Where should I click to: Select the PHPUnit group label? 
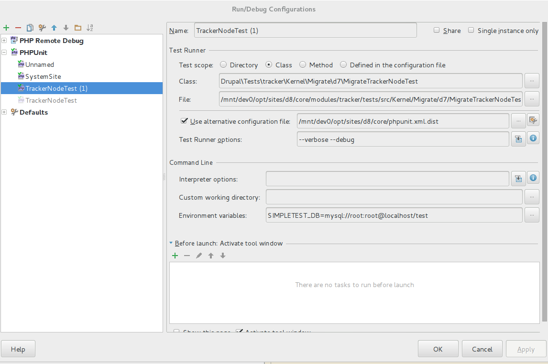pos(33,53)
